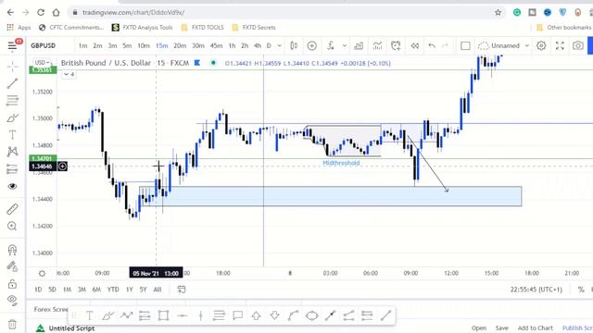
Task: Enter fullscreen mode
Action: [560, 45]
